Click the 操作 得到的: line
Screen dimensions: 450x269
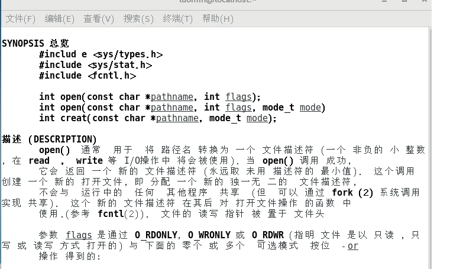[x=70, y=256]
